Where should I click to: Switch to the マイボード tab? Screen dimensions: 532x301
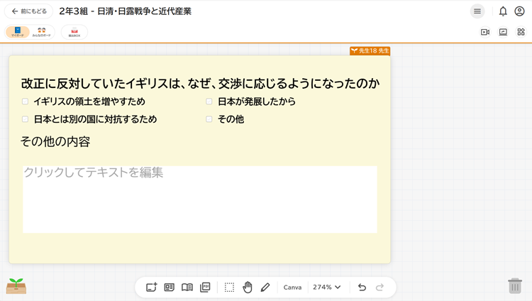pos(18,32)
